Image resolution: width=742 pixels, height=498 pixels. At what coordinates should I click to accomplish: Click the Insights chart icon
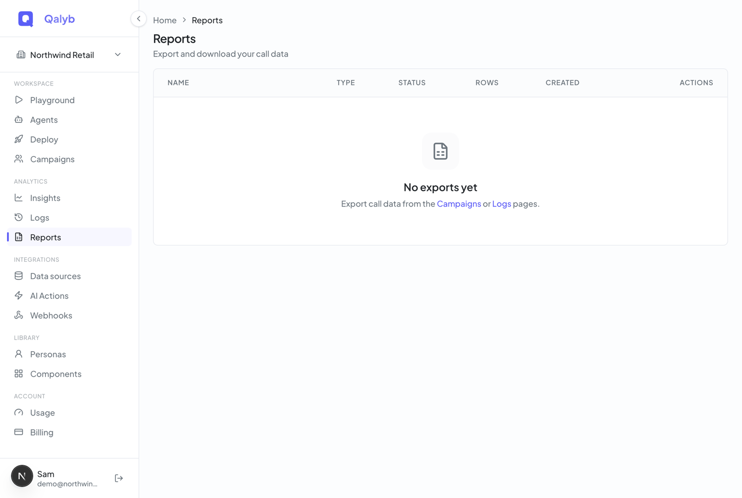pos(19,198)
